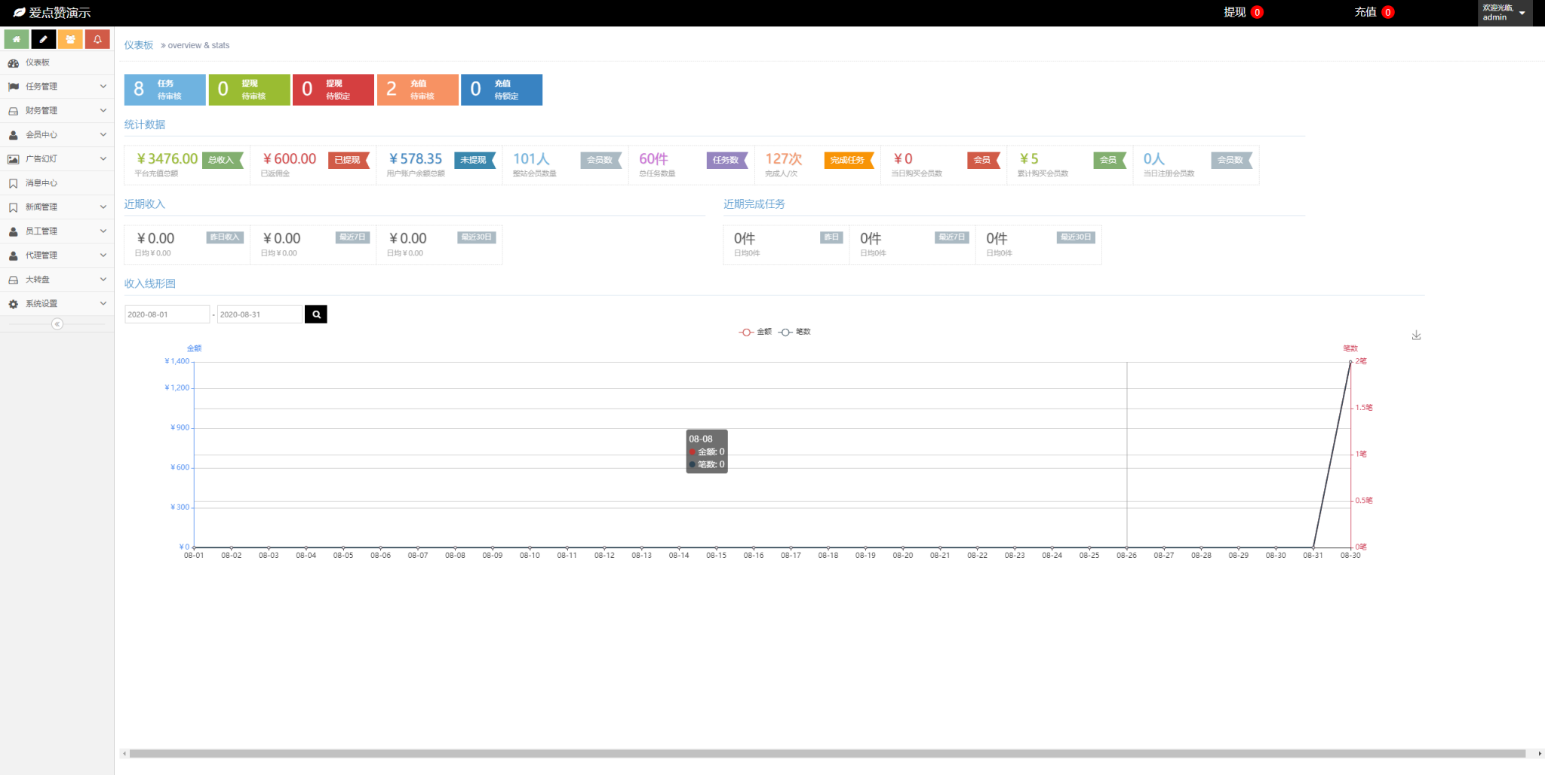Click the 提现 link in top bar
This screenshot has width=1545, height=775.
1235,12
